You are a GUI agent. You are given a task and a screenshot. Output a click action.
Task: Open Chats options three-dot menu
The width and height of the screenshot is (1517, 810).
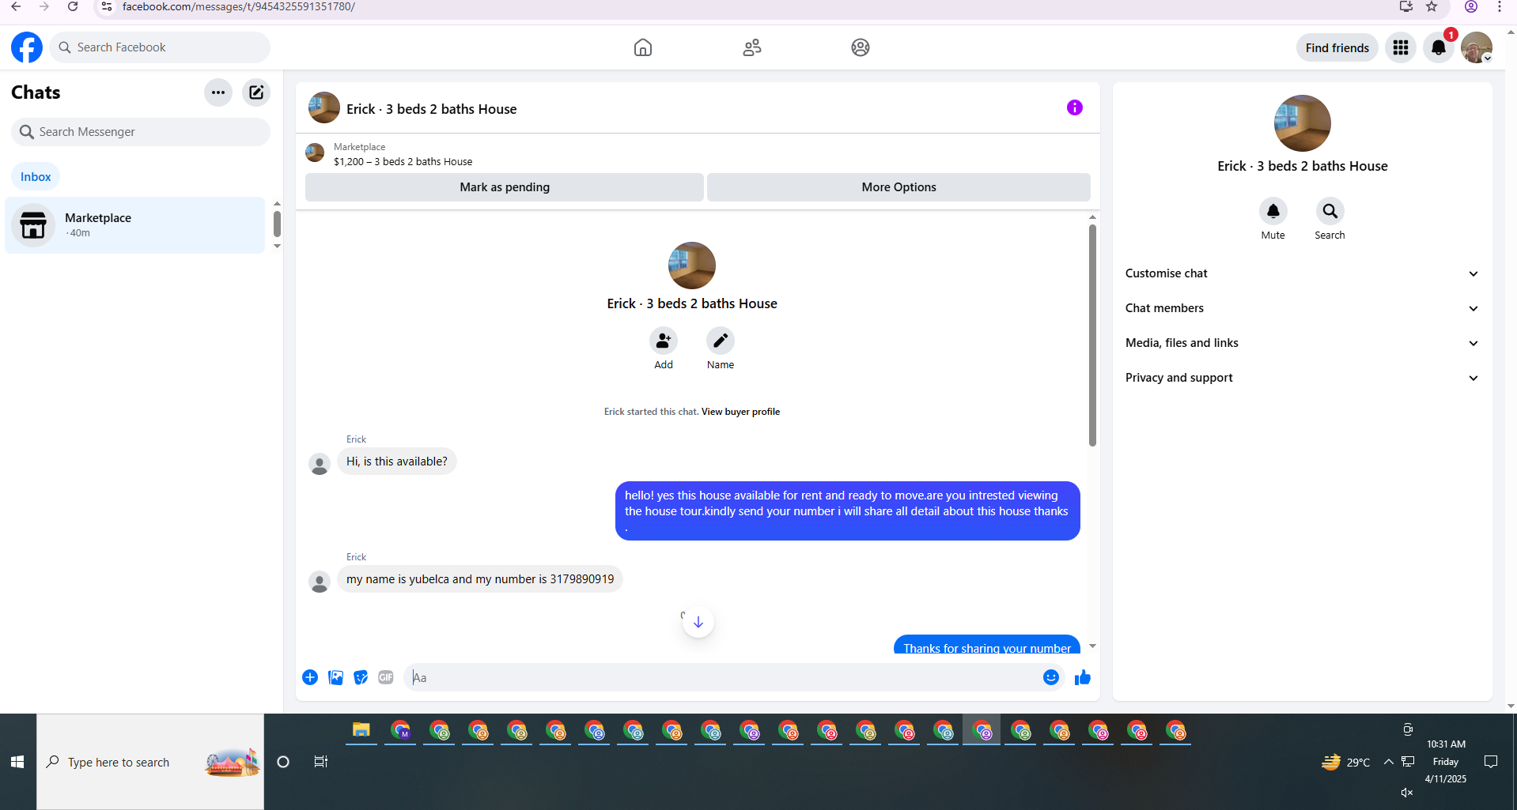[x=218, y=92]
